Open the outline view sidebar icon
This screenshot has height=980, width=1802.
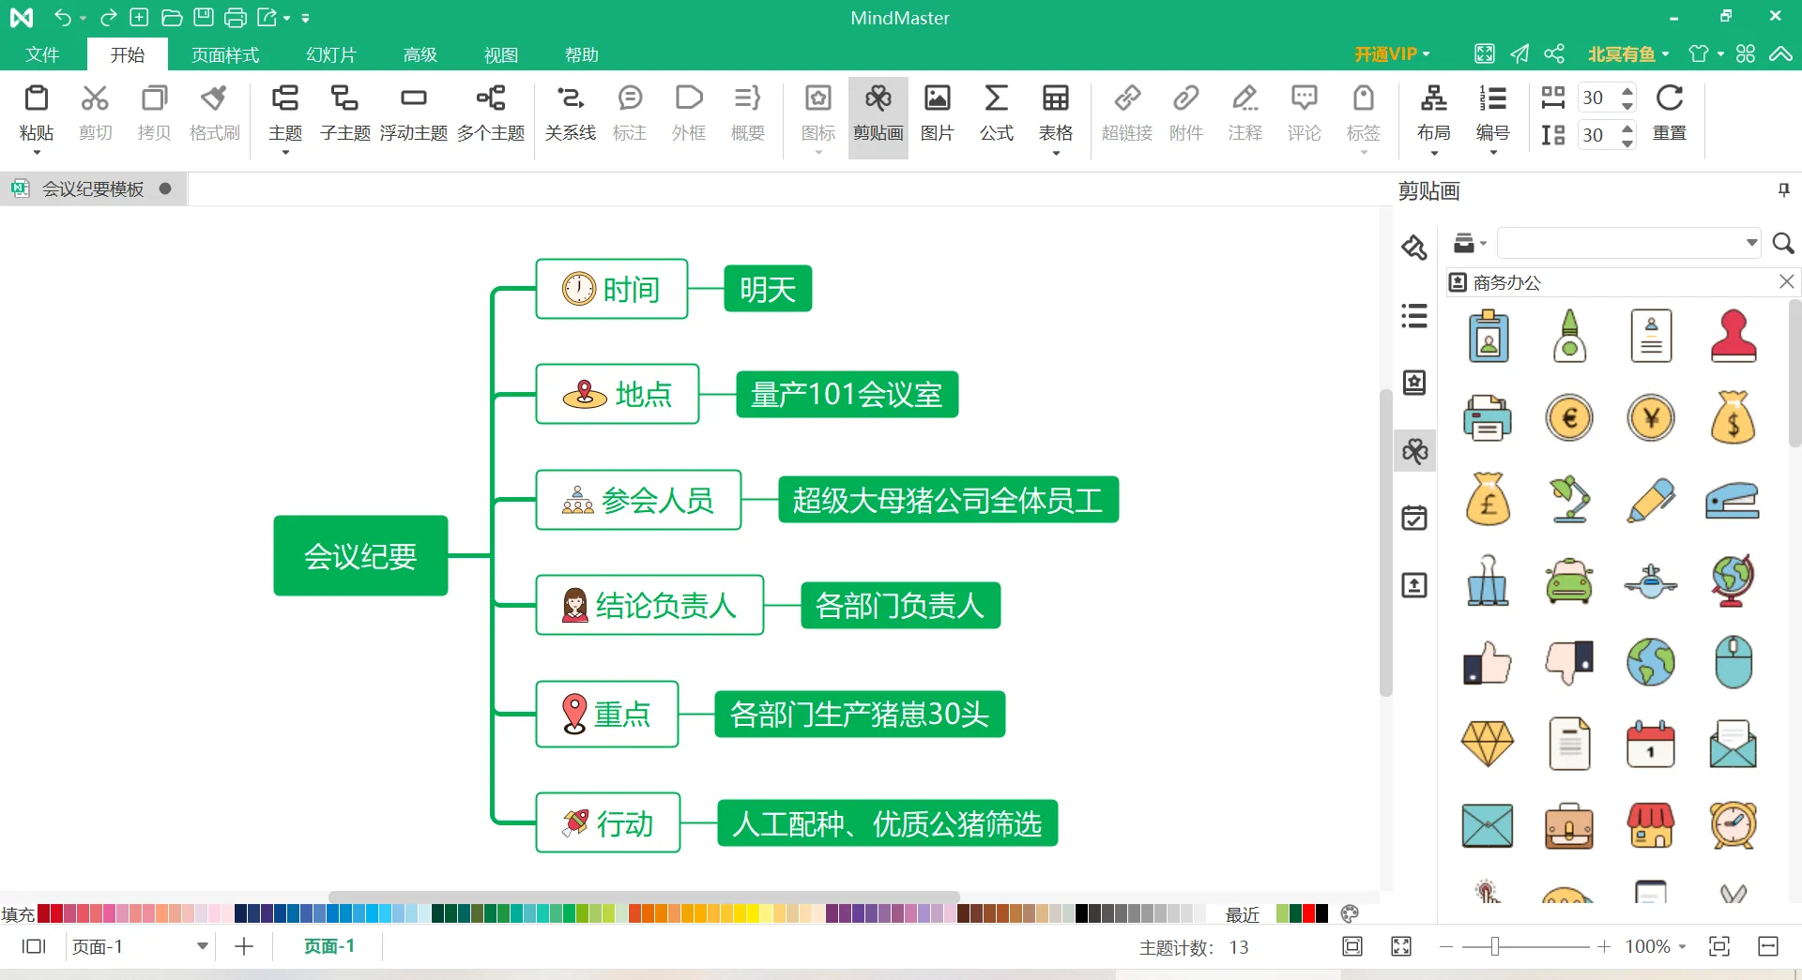pyautogui.click(x=1414, y=316)
